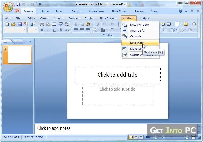Click the New Slide icon in the toolbar
203x142 pixels.
163,24
